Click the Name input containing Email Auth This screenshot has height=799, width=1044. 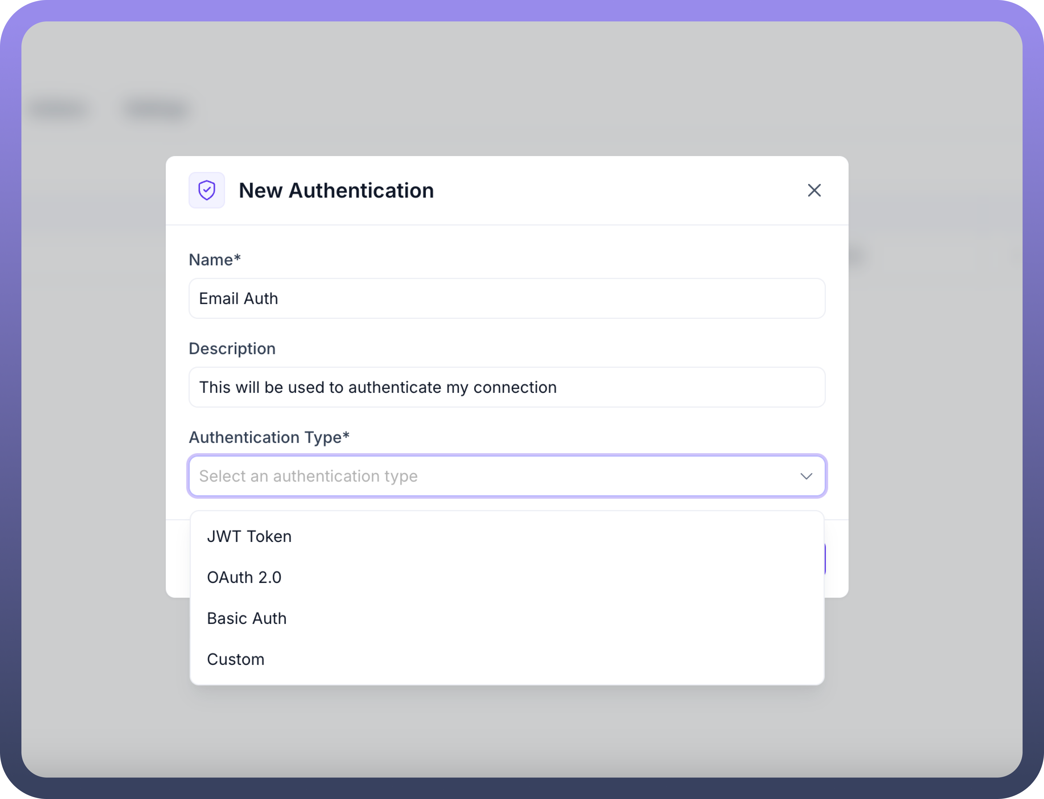click(507, 298)
